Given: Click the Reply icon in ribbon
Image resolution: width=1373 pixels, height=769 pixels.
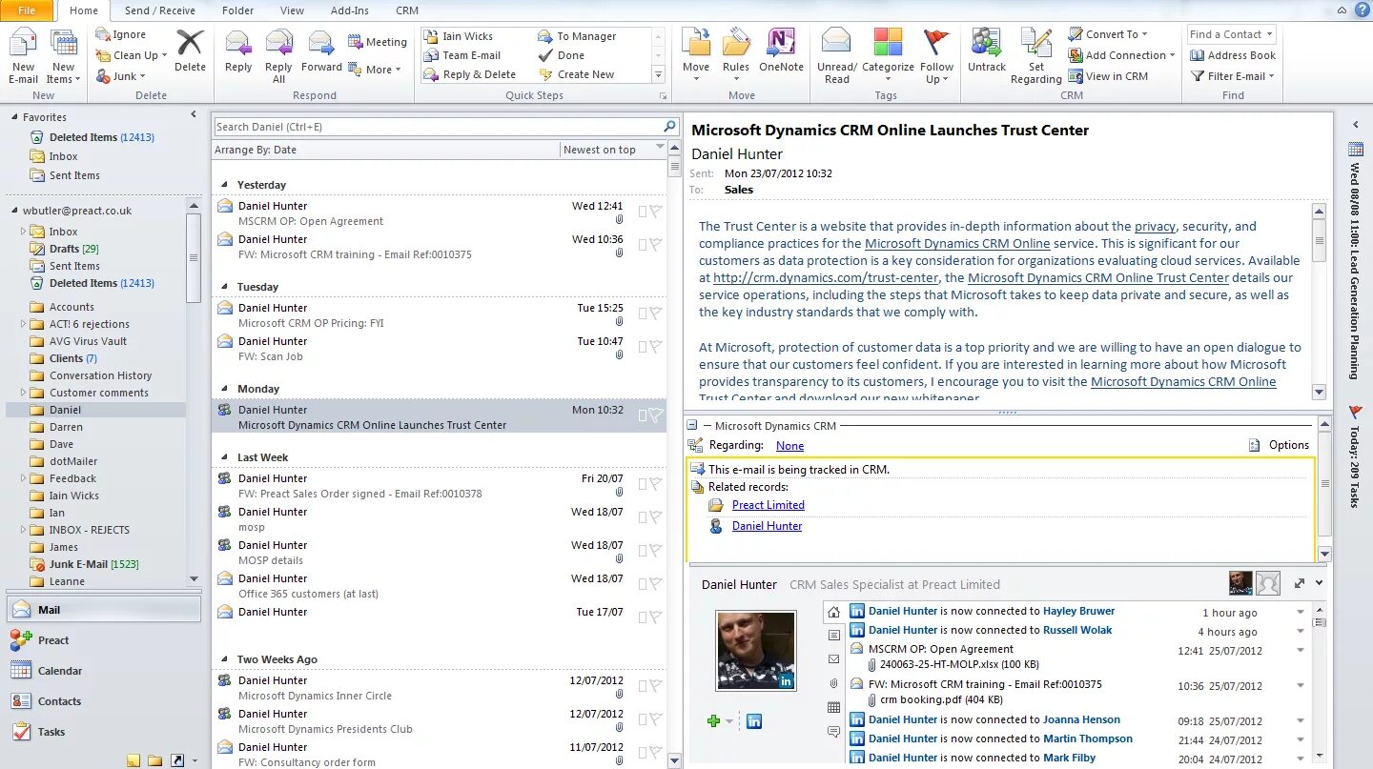Looking at the screenshot, I should point(238,44).
